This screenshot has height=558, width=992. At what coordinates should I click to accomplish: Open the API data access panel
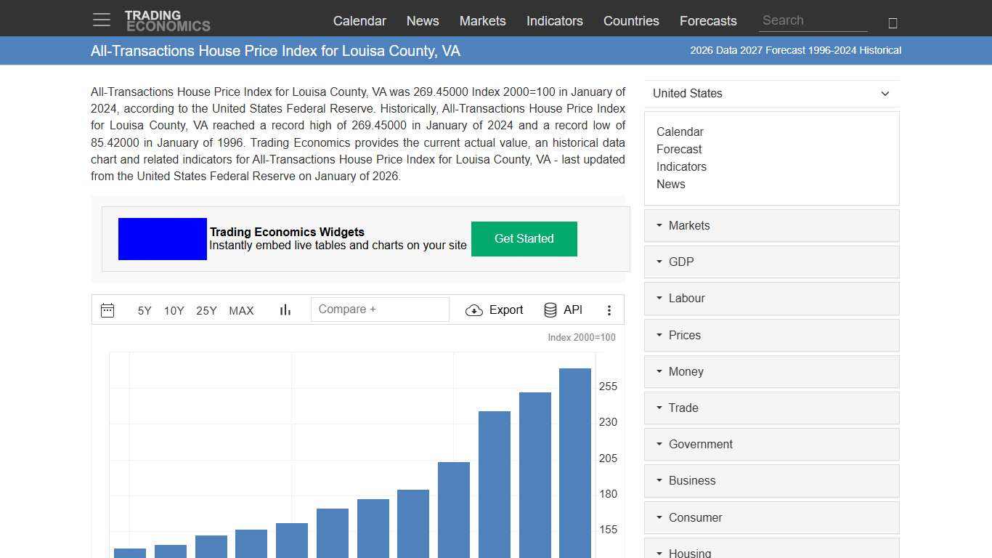(563, 310)
